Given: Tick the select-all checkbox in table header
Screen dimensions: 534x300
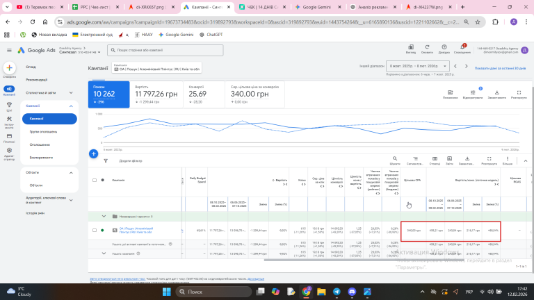Looking at the screenshot, I should click(x=95, y=180).
